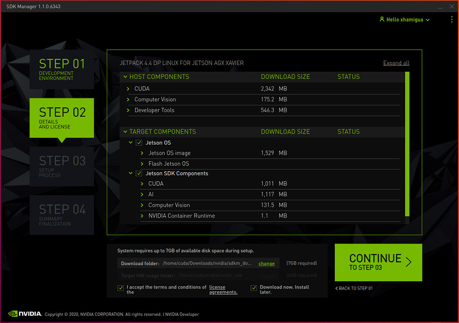Click the 1,117 MB AI size value
The width and height of the screenshot is (459, 323).
pyautogui.click(x=274, y=194)
